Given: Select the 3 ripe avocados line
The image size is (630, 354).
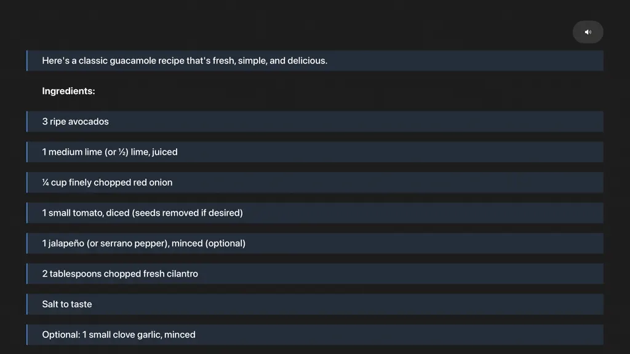Looking at the screenshot, I should click(315, 122).
